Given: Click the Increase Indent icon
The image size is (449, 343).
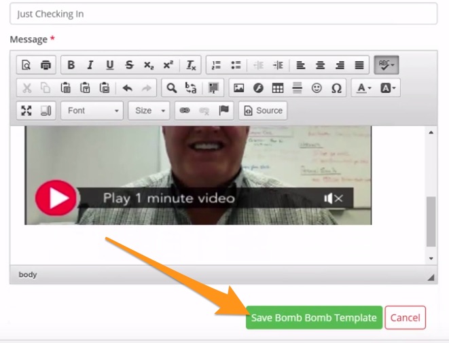Looking at the screenshot, I should (x=278, y=65).
